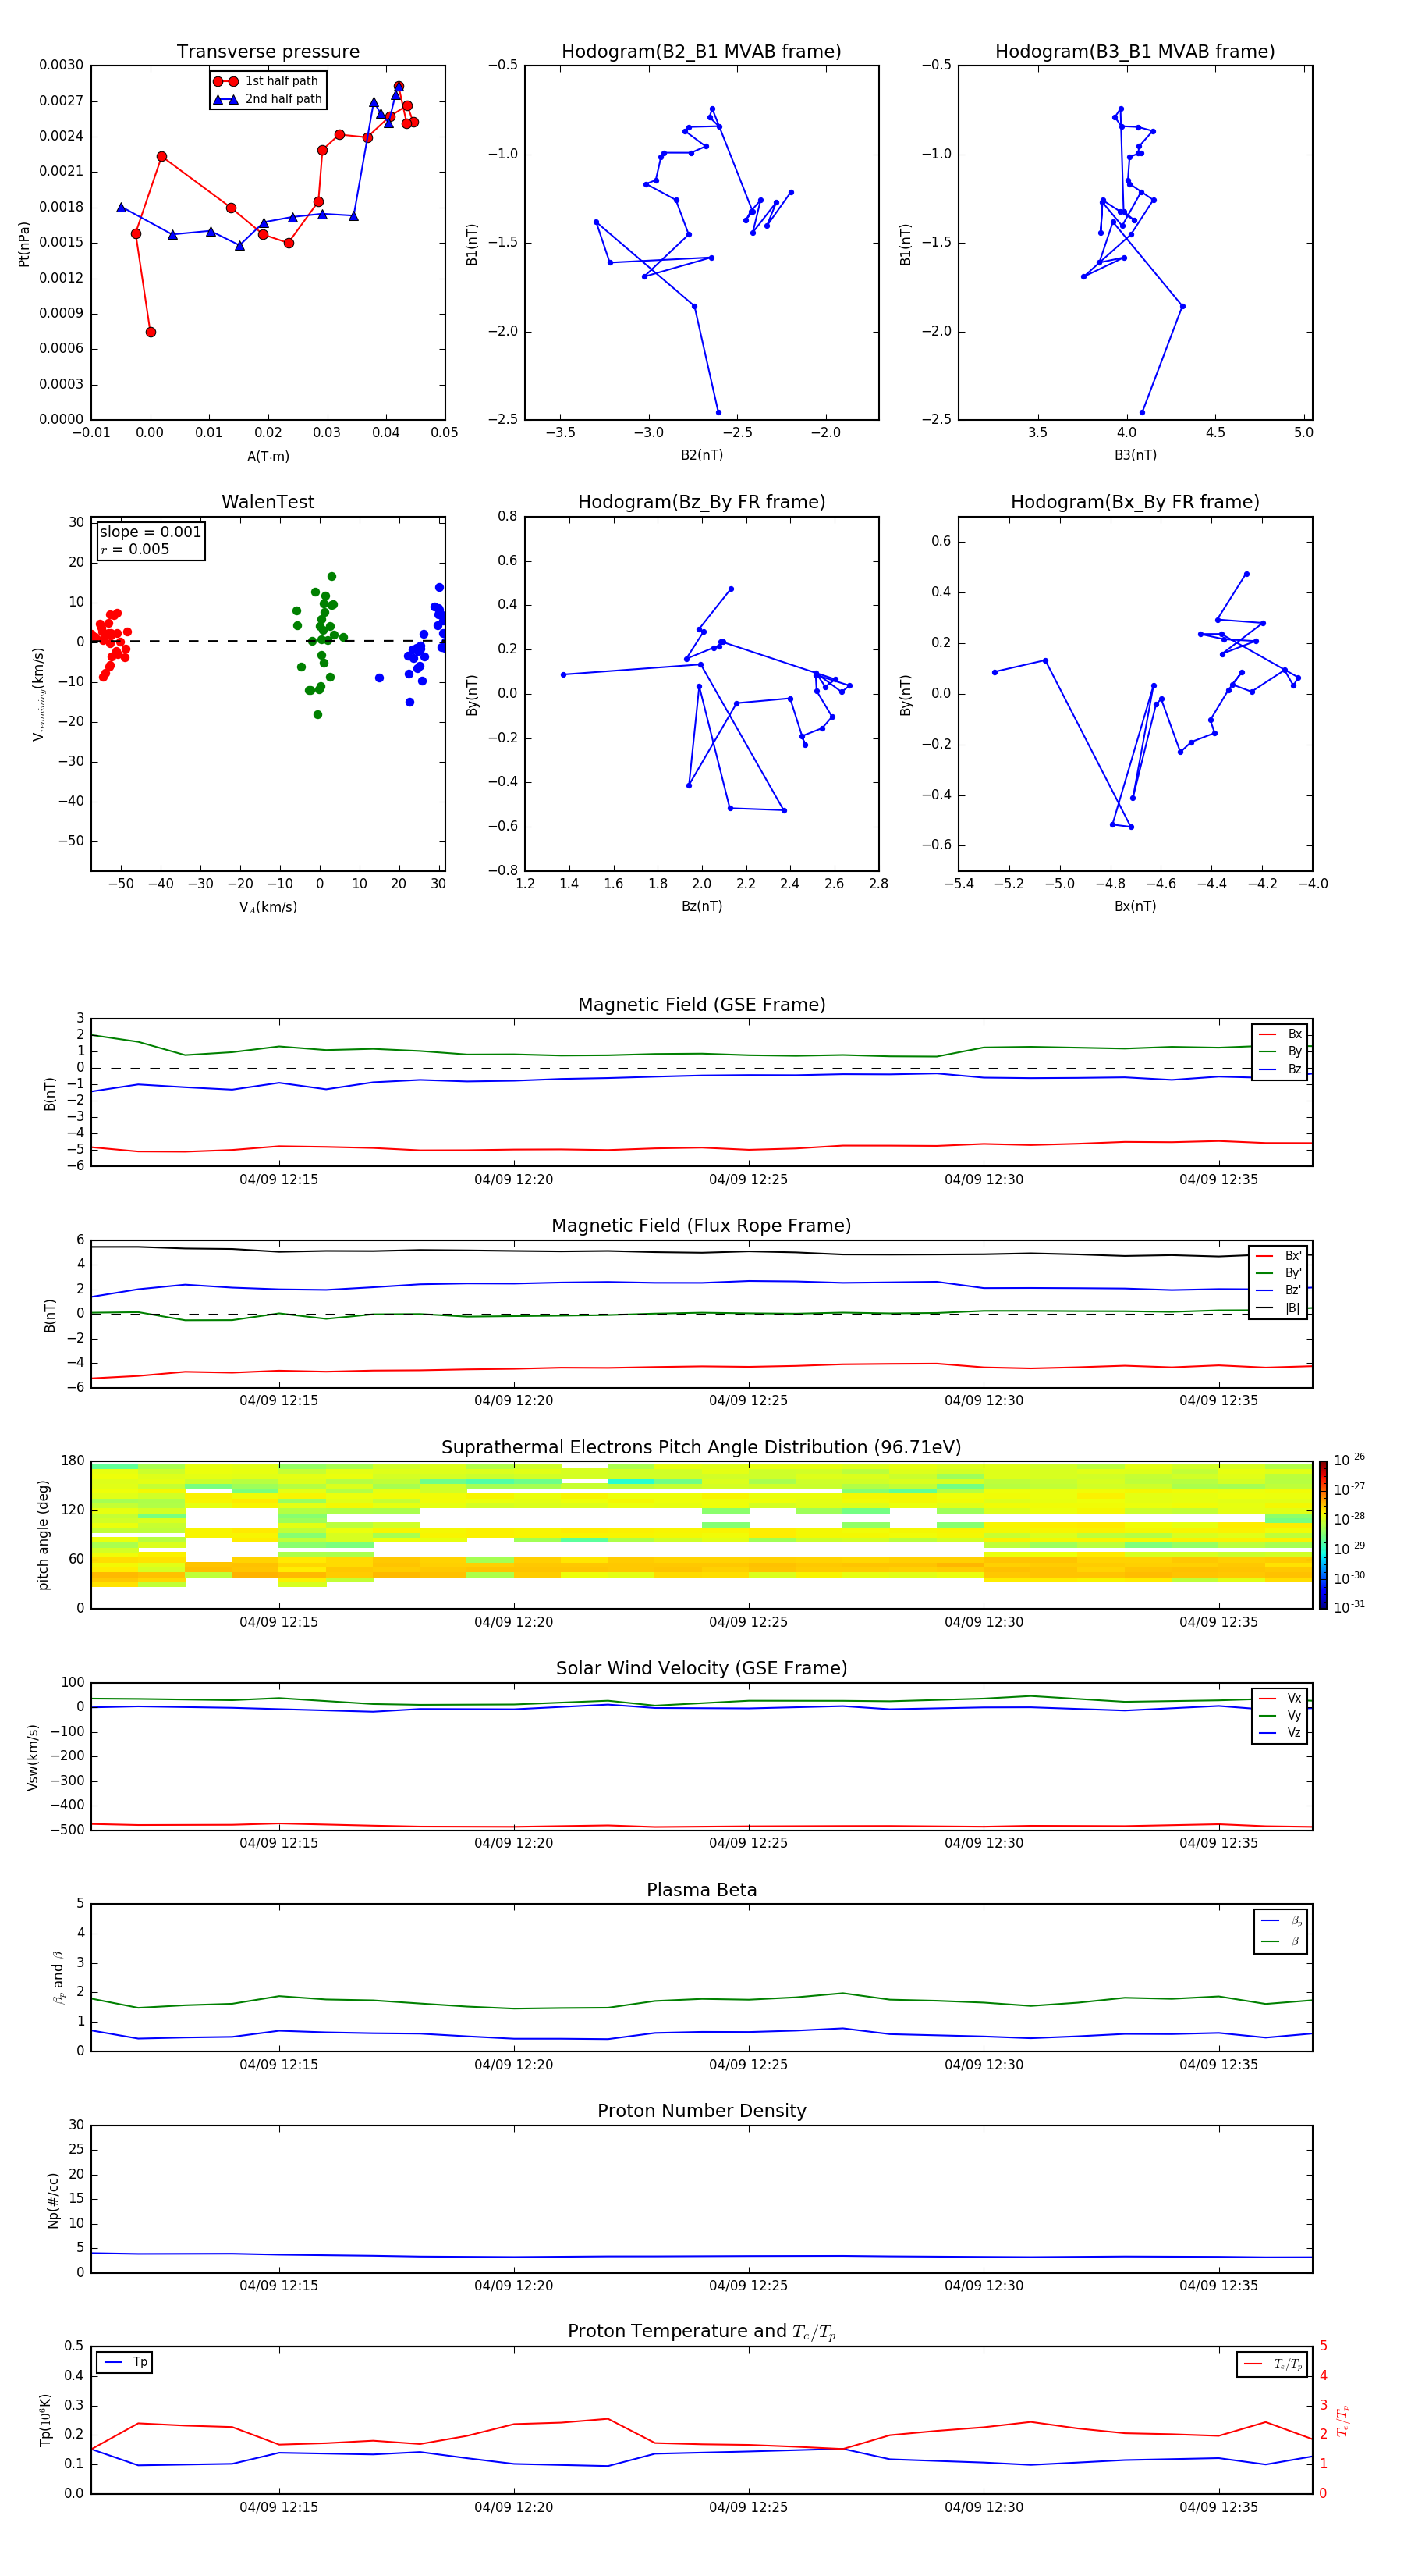Click the 'pitch angle (deg)' axis label
1404x2576 pixels.
(44, 1535)
